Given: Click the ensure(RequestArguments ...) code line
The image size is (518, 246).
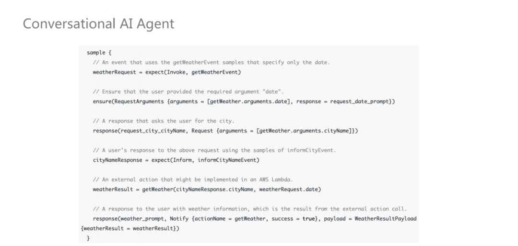Looking at the screenshot, I should coord(244,101).
